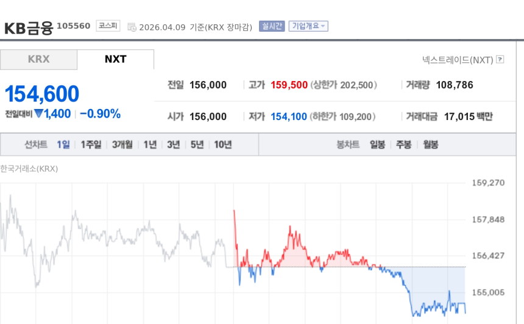Viewport: 524px width, 324px height.
Task: Click the blue down-triangle price change icon
Action: point(39,113)
